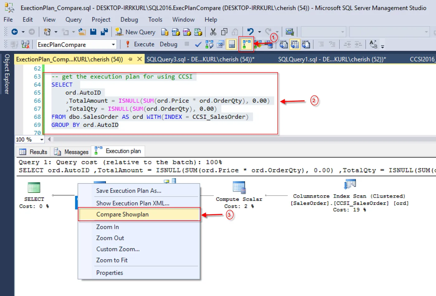Click the Copy icon
Image resolution: width=436 pixels, height=296 pixels.
(x=224, y=32)
